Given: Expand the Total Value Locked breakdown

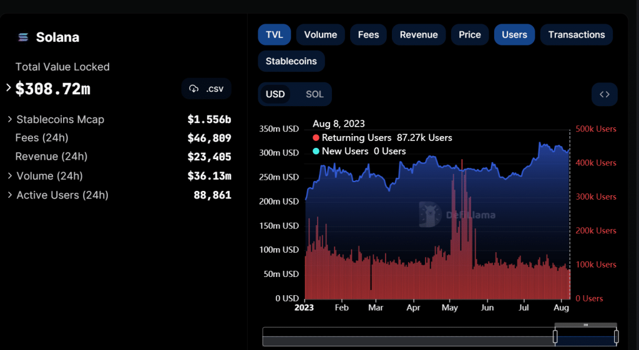Looking at the screenshot, I should 9,88.
